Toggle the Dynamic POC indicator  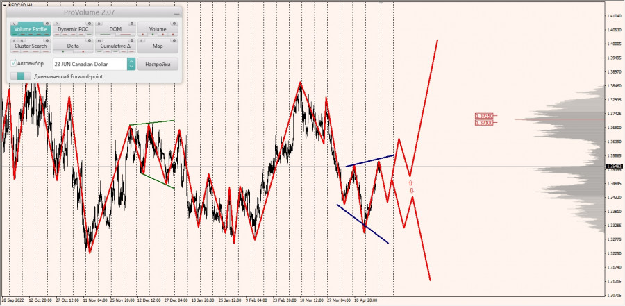(73, 29)
